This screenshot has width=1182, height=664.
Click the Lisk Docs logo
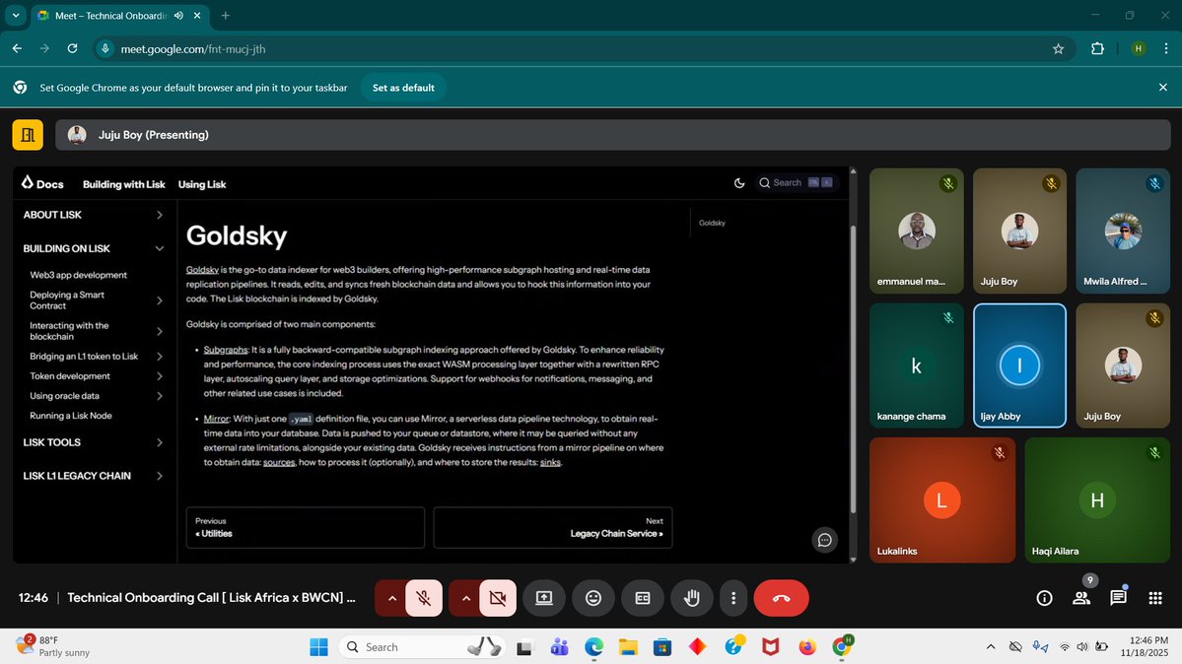click(42, 183)
